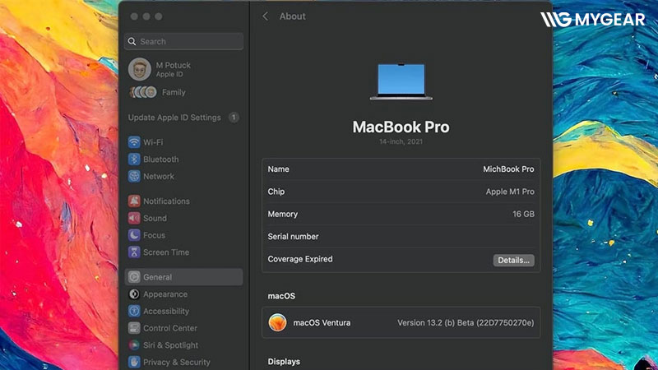Image resolution: width=658 pixels, height=370 pixels.
Task: Click the Apple M1 Pro chip value
Action: click(x=510, y=192)
